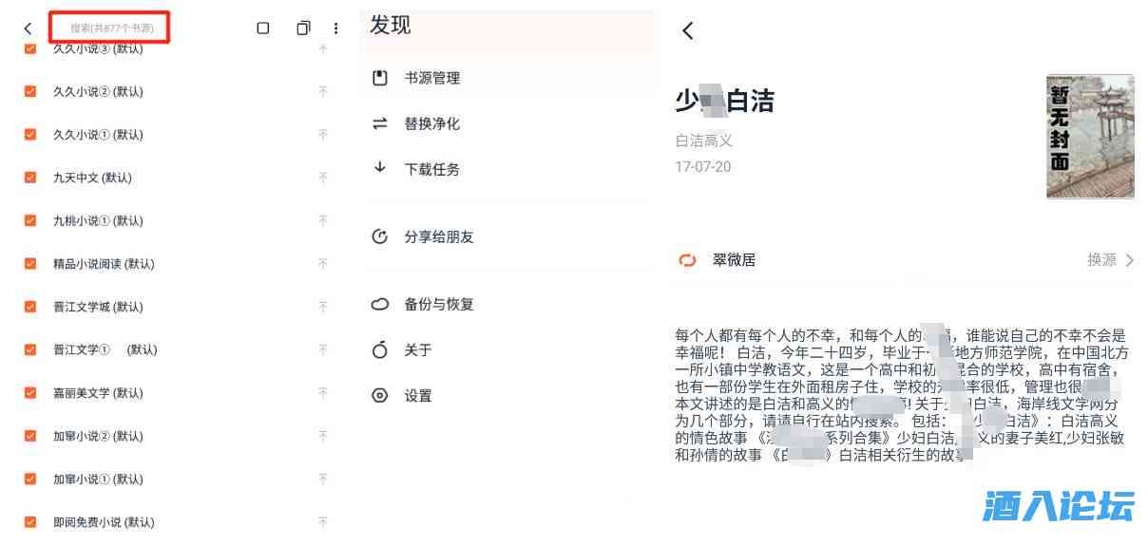This screenshot has width=1148, height=546.
Task: Open 下载任务 menu item
Action: pyautogui.click(x=431, y=169)
